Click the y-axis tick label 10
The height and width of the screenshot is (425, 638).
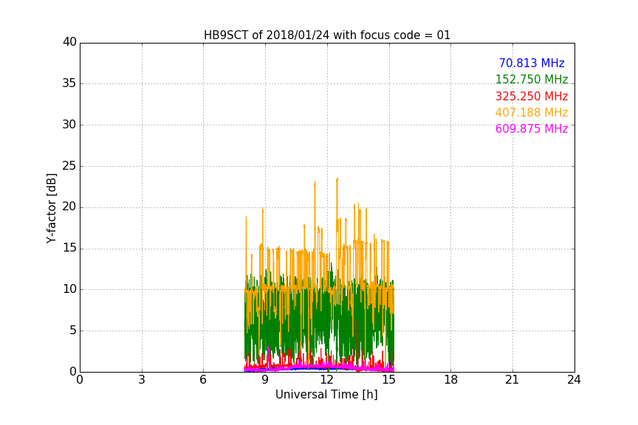point(69,289)
